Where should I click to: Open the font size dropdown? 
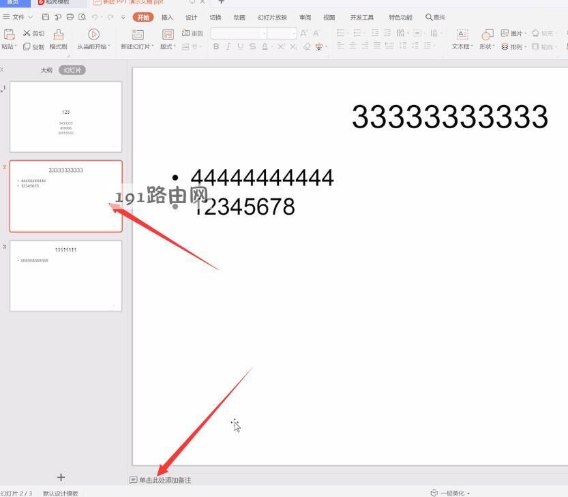point(293,33)
